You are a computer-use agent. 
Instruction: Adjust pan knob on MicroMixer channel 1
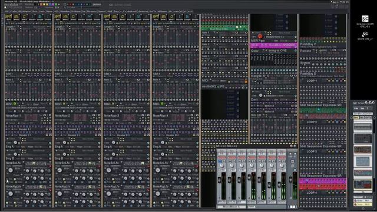tap(221, 165)
